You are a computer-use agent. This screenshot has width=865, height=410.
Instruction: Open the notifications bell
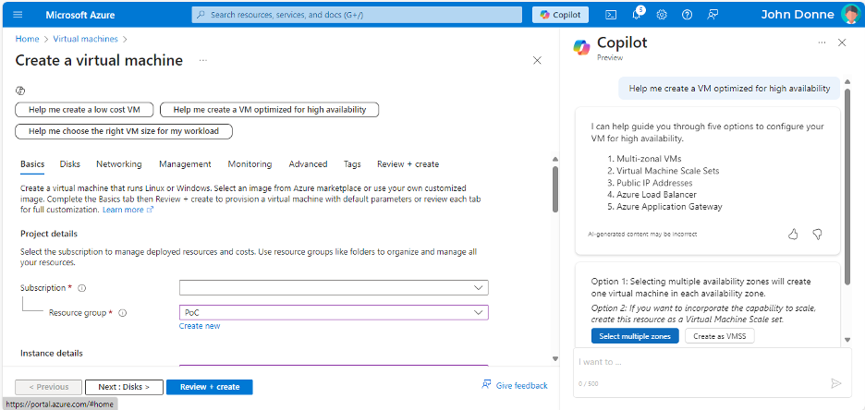636,15
